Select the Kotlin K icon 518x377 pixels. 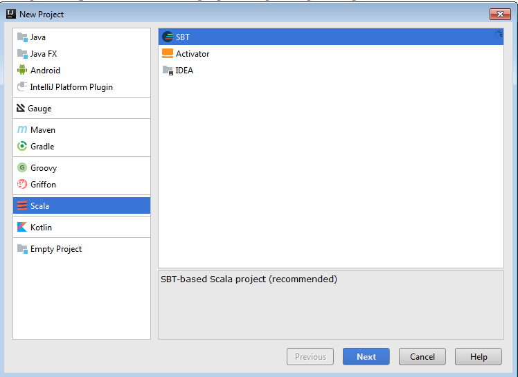(x=22, y=227)
